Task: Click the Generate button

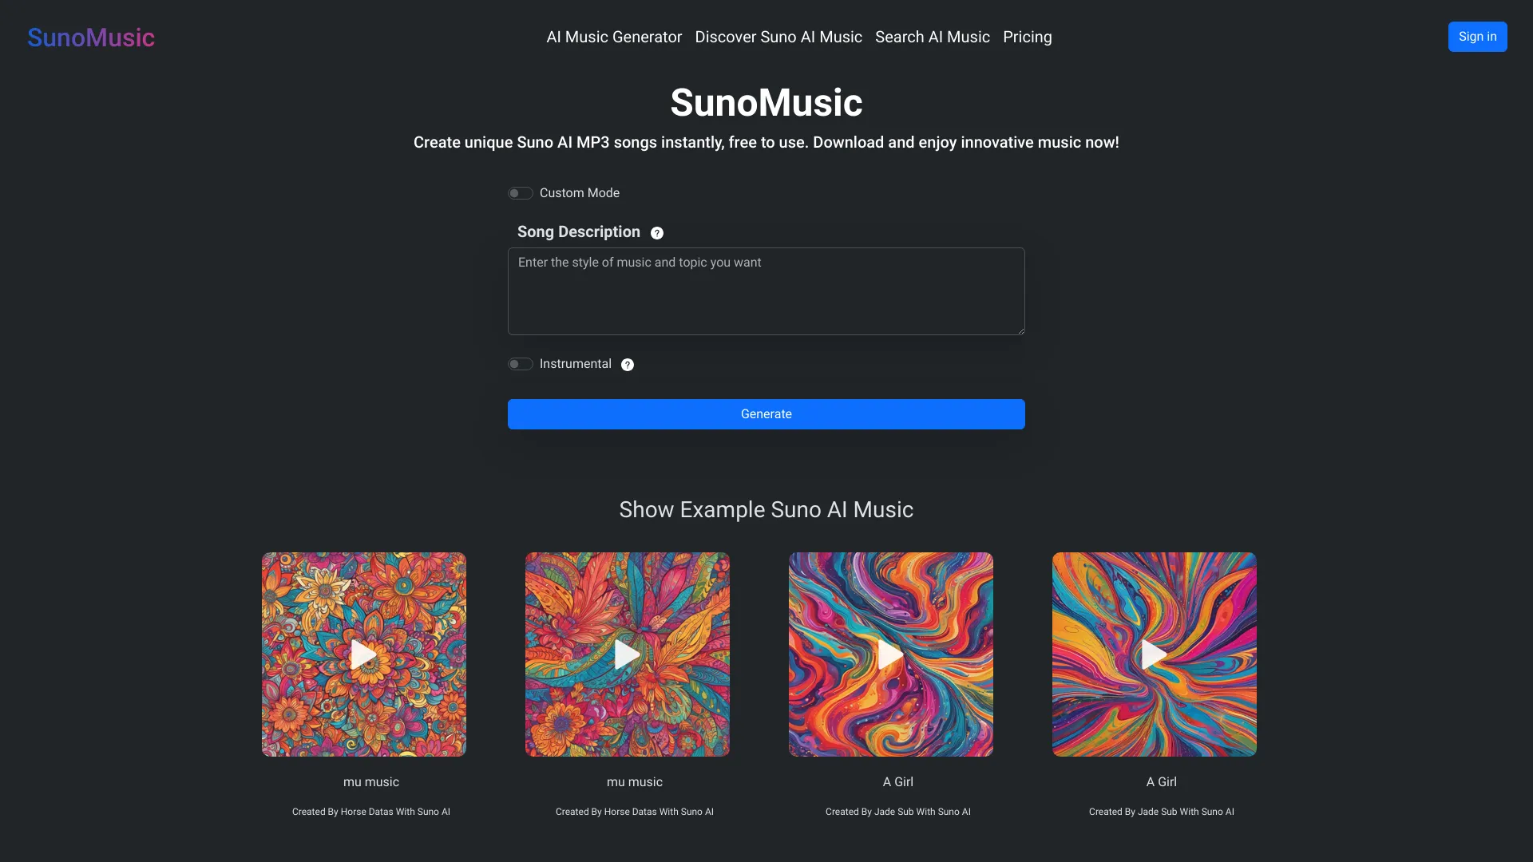Action: pos(766,413)
